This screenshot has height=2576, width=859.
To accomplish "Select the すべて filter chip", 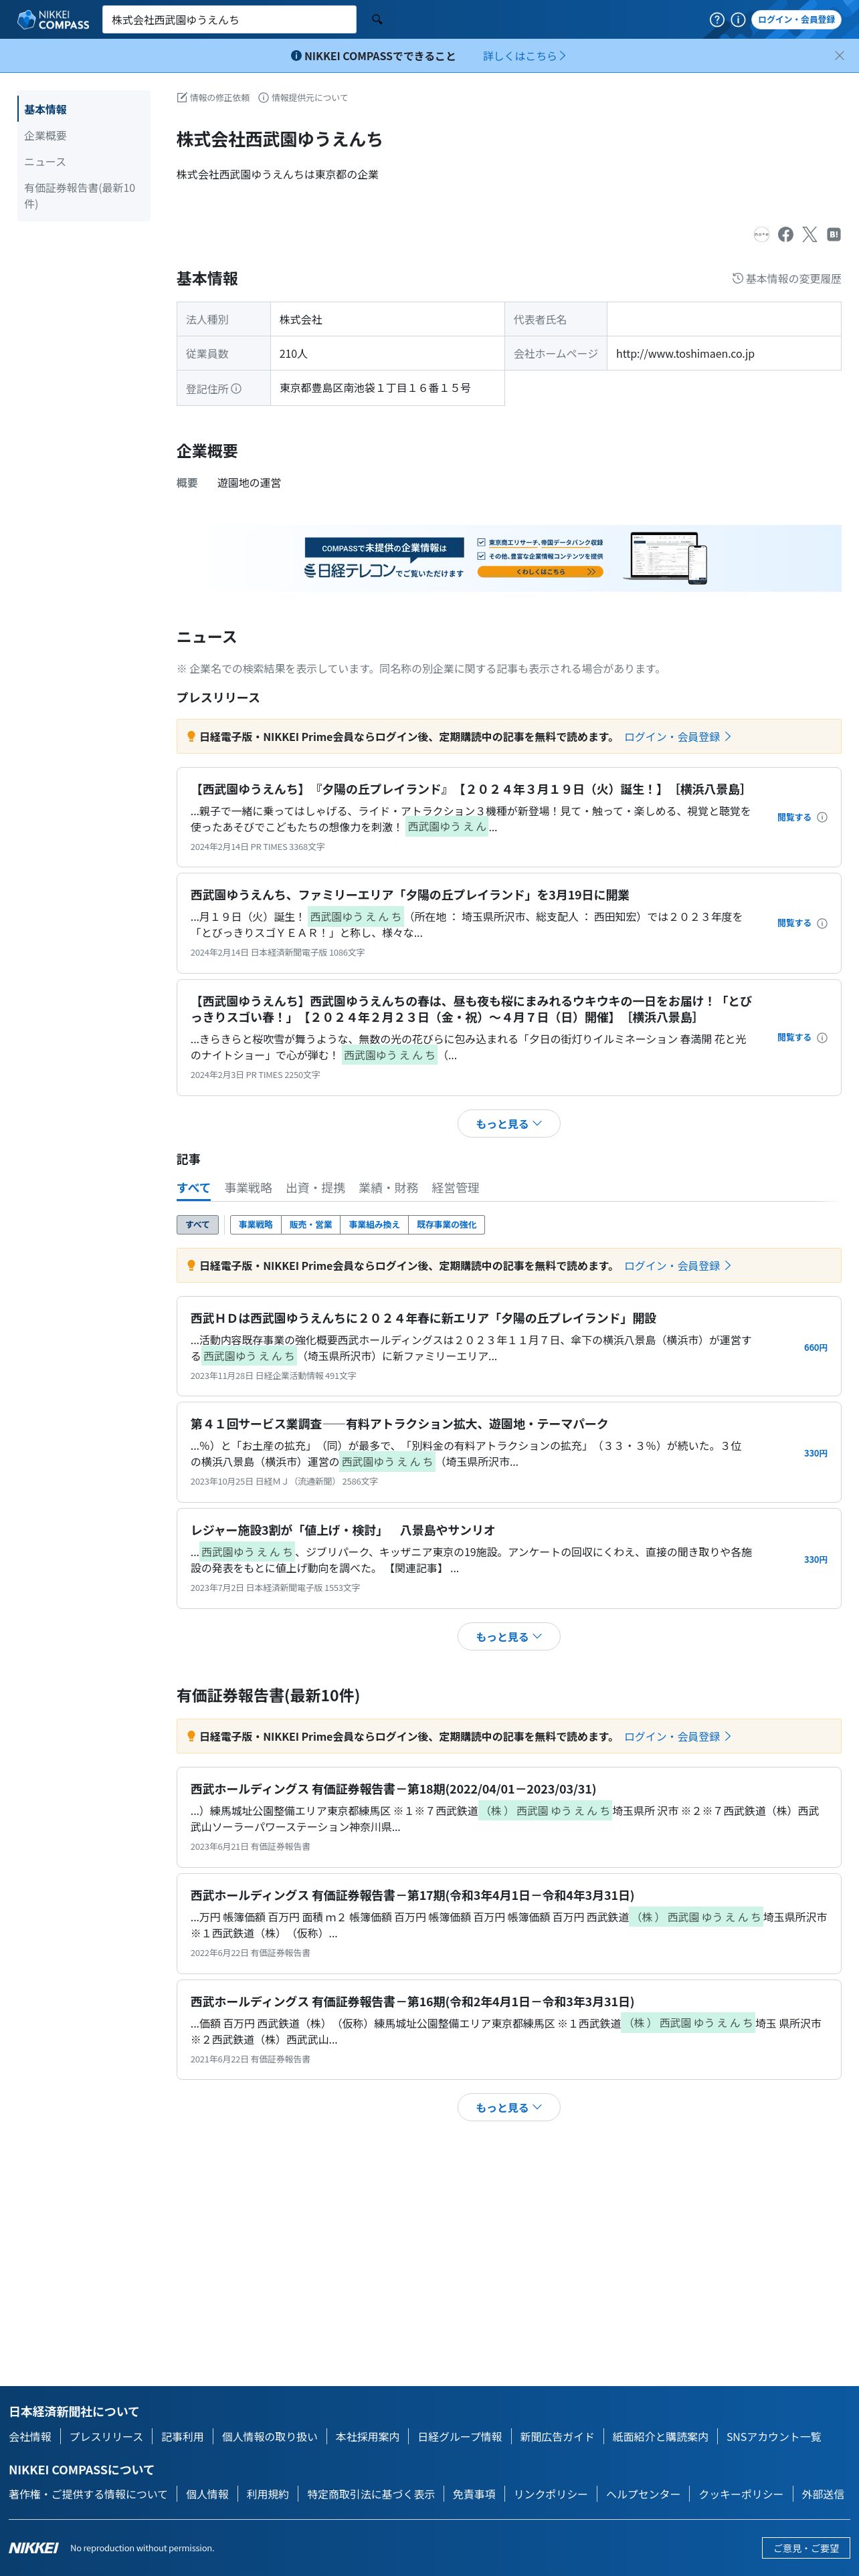I will coord(197,1225).
